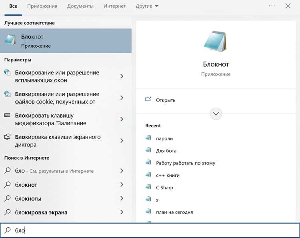Click file icon beside план на сегодня

[148, 211]
